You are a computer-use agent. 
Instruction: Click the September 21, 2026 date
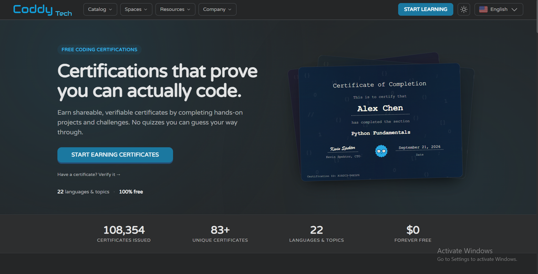(419, 147)
